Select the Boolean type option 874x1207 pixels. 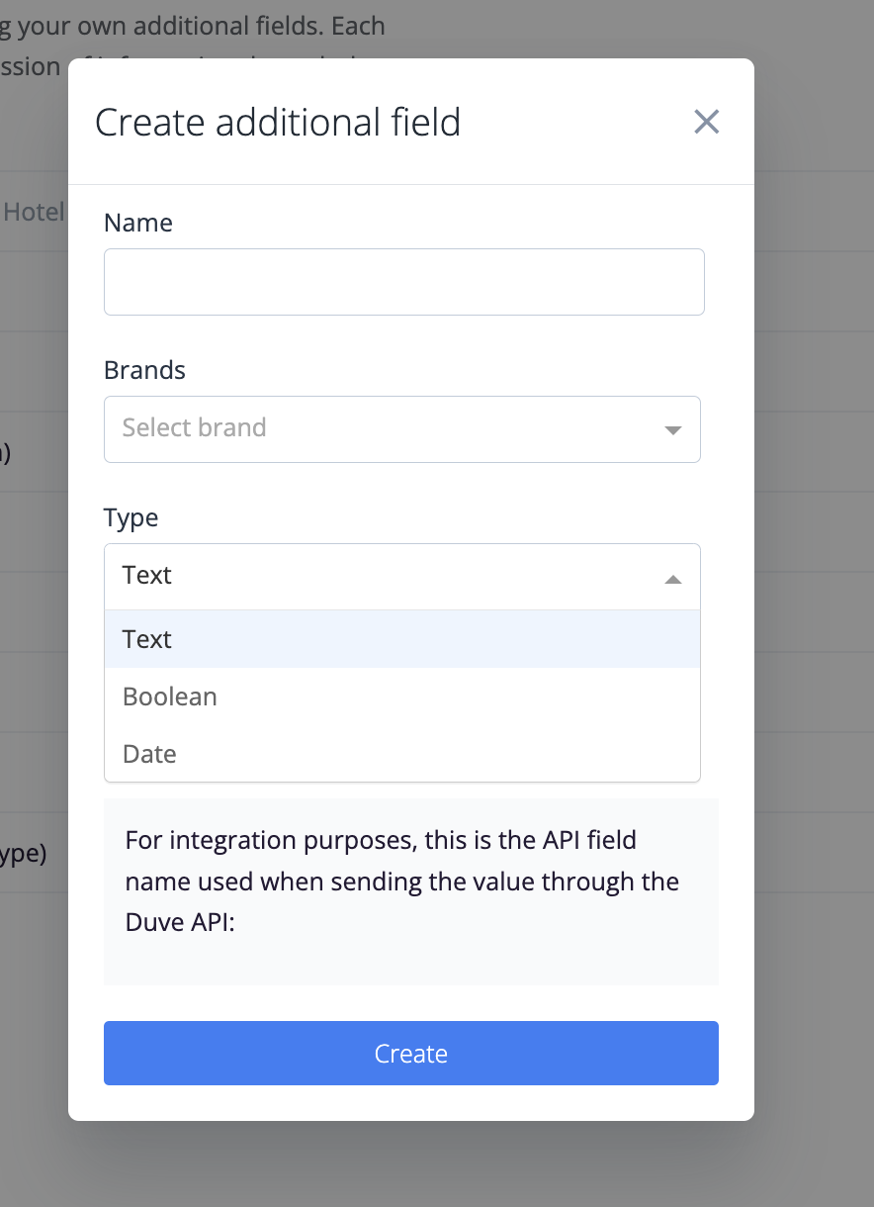402,696
